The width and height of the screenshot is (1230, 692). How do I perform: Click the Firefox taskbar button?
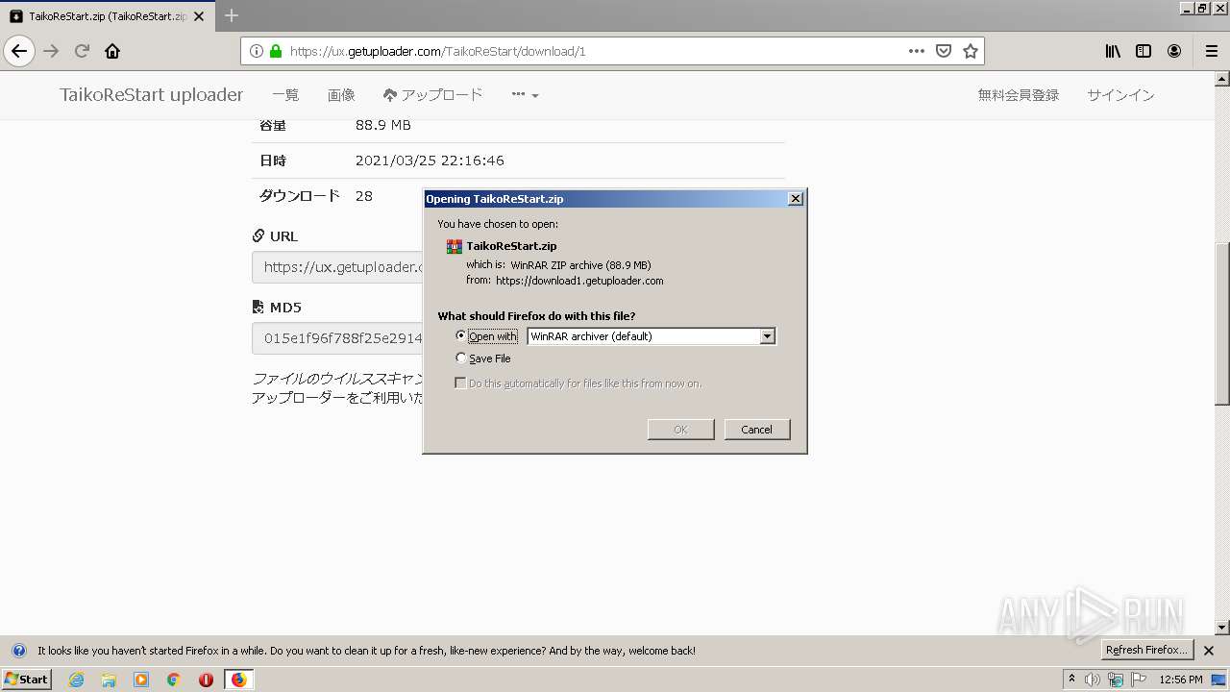click(239, 680)
